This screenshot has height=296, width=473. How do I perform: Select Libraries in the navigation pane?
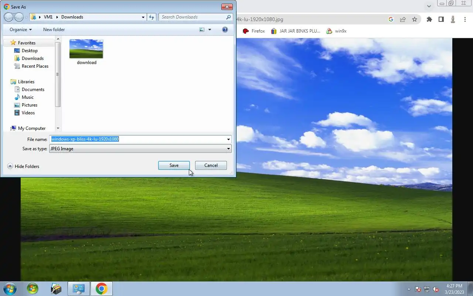tap(26, 82)
